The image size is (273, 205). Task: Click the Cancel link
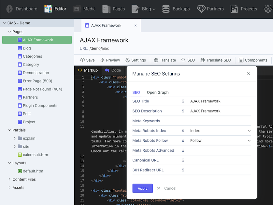[170, 188]
